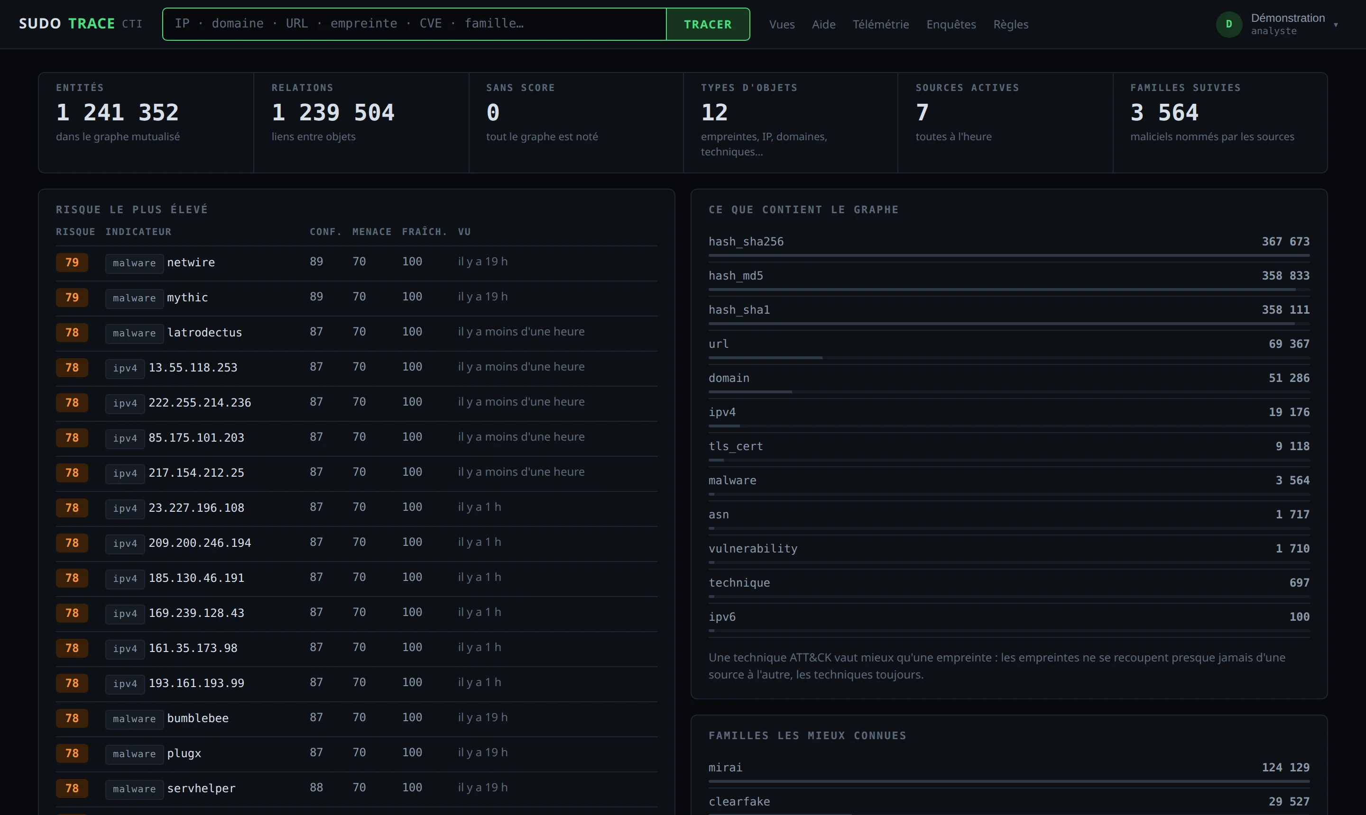
Task: Open the servhelper malware row
Action: (x=356, y=789)
